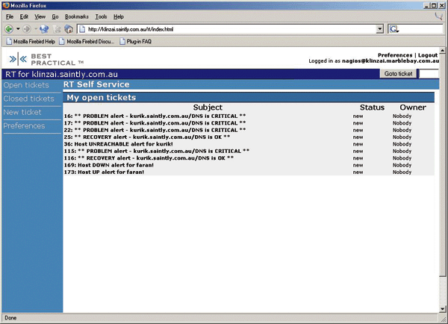Image resolution: width=448 pixels, height=324 pixels.
Task: Click the ticket number input field
Action: [428, 74]
